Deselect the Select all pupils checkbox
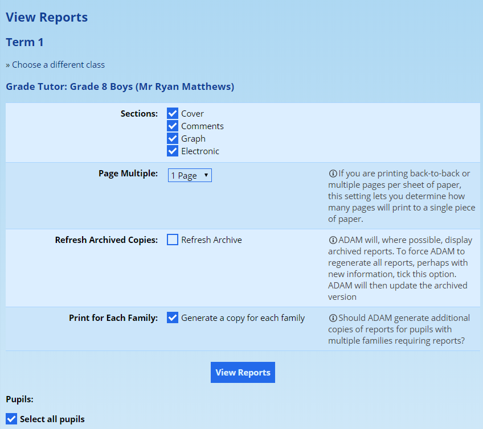Viewport: 483px width, 429px height. (11, 419)
